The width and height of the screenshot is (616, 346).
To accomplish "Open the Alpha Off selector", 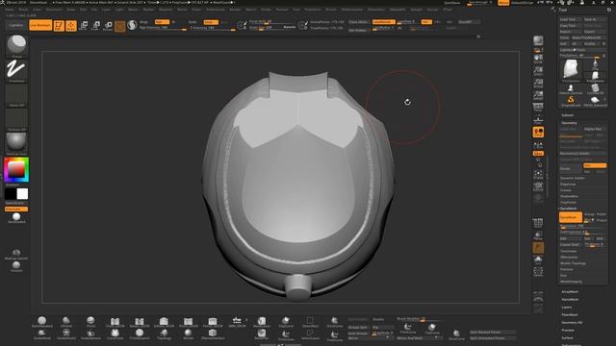I will point(16,94).
